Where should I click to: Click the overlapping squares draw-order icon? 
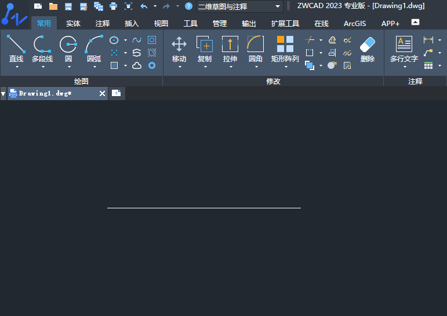tap(310, 65)
